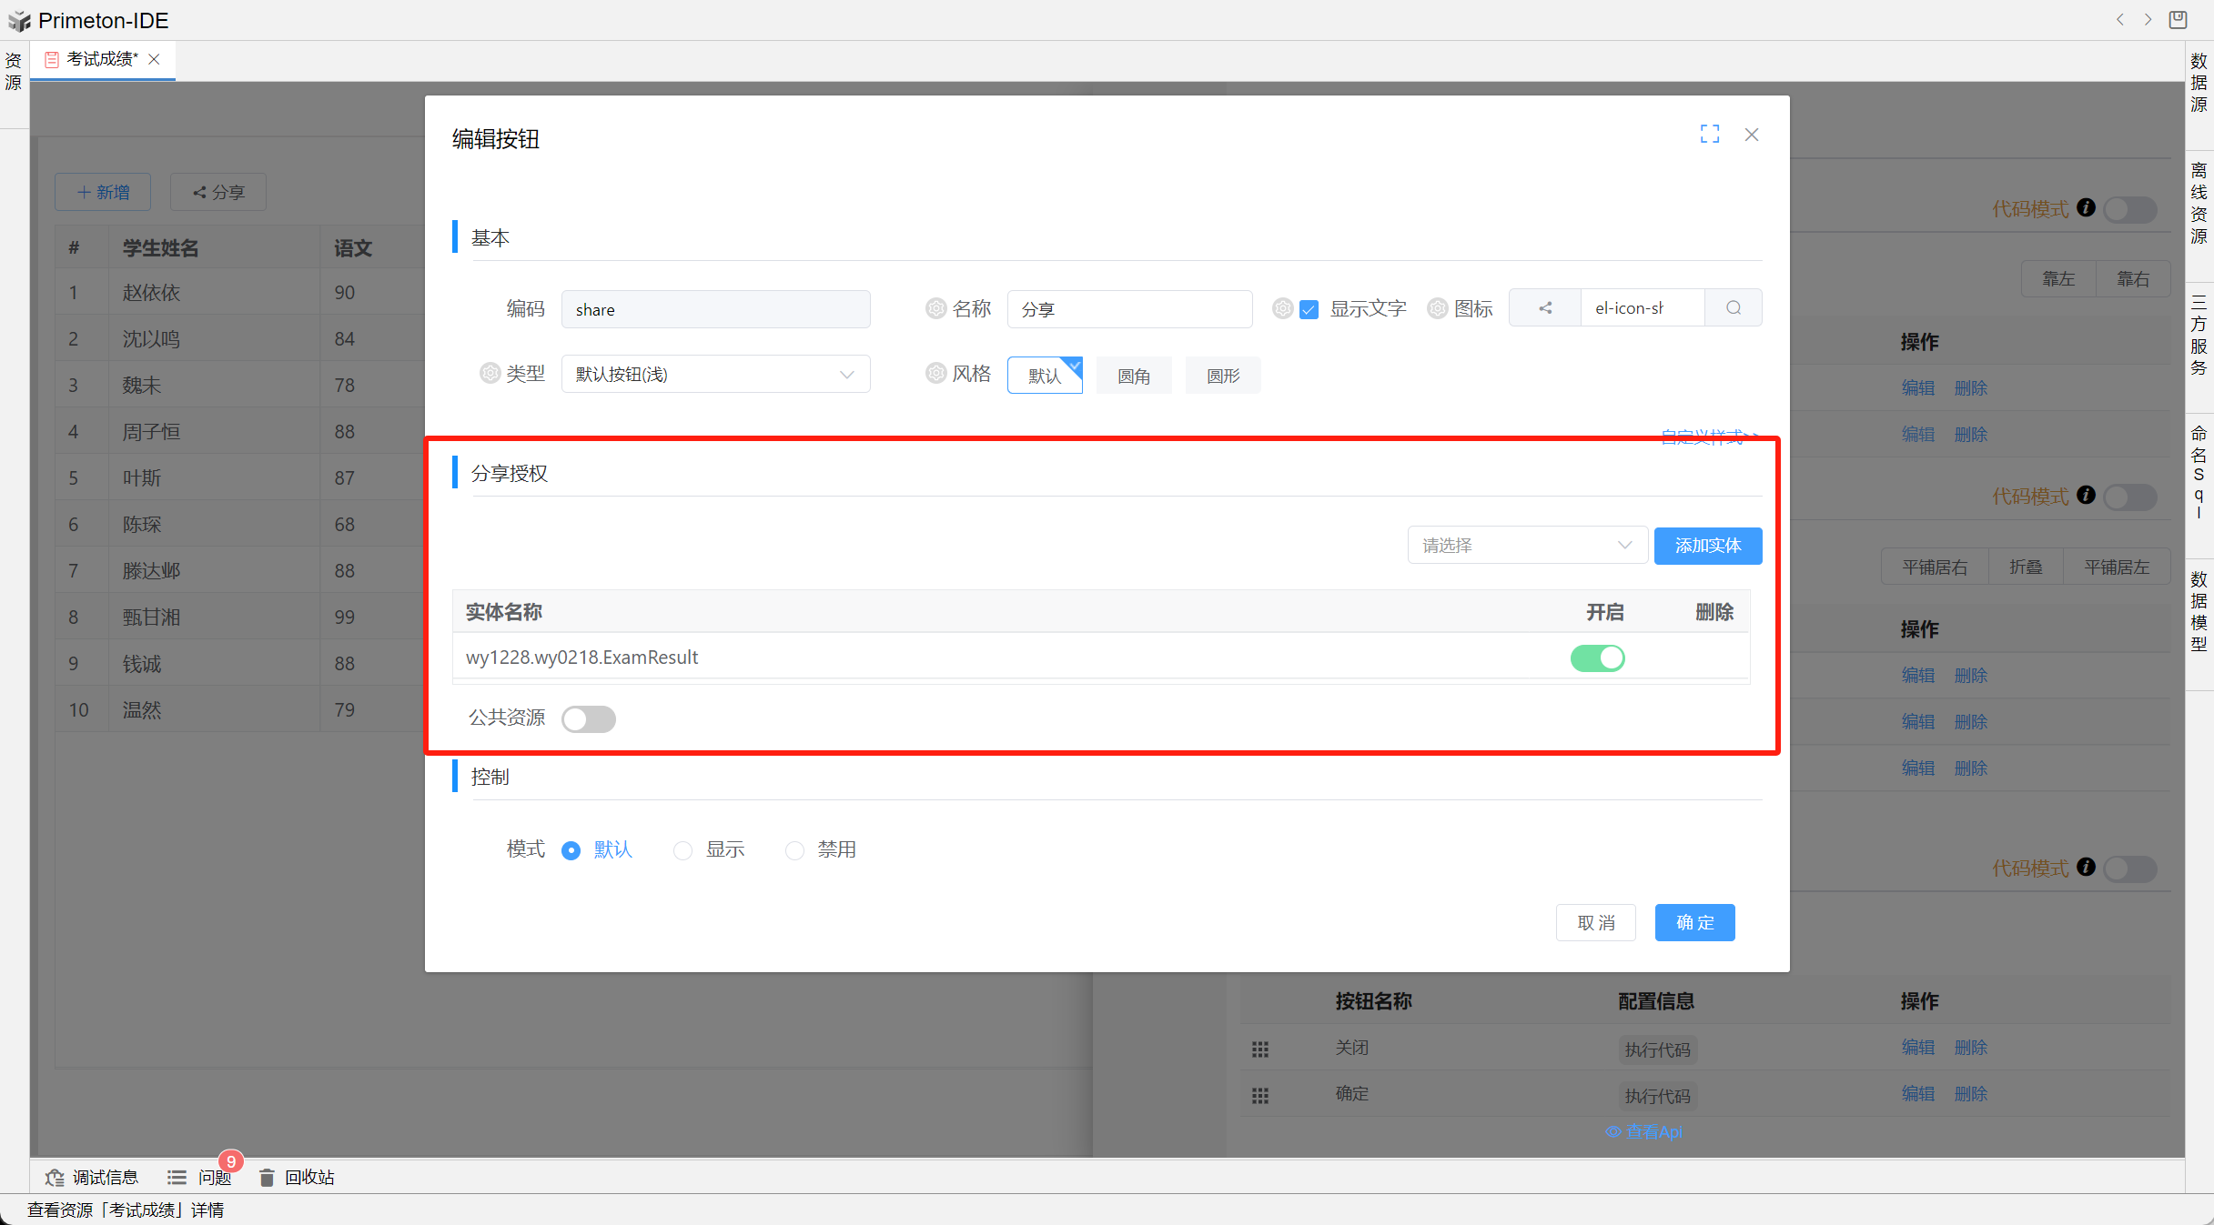
Task: Click the share icon preview box
Action: [1544, 308]
